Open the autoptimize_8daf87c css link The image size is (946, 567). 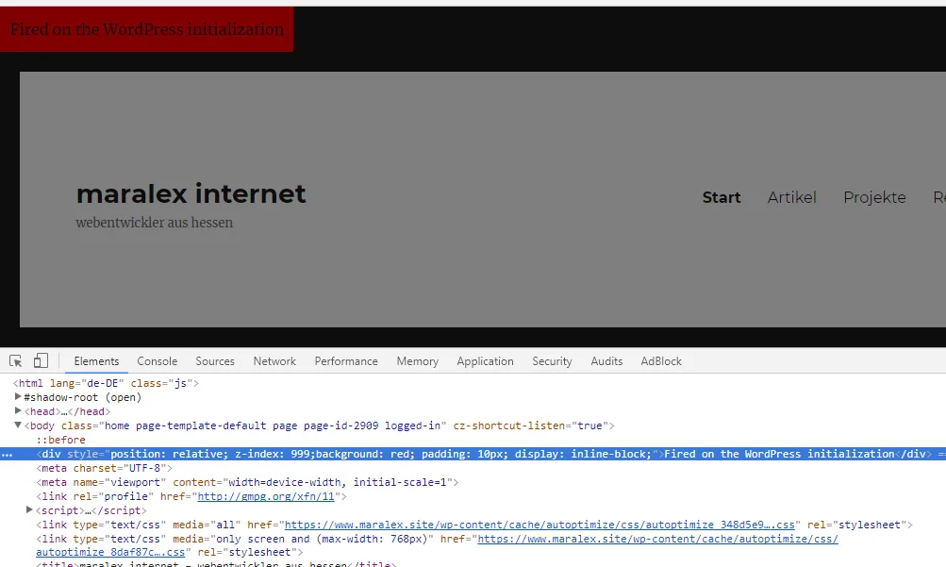[x=110, y=553]
